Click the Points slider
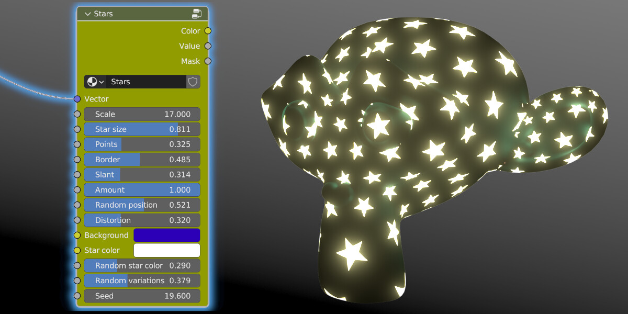 (x=142, y=144)
